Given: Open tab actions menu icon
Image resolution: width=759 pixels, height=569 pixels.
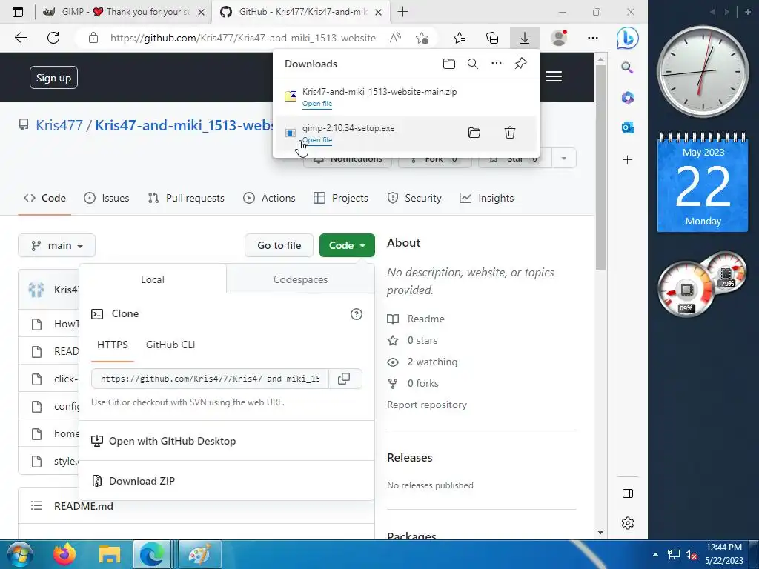Looking at the screenshot, I should coord(18,12).
